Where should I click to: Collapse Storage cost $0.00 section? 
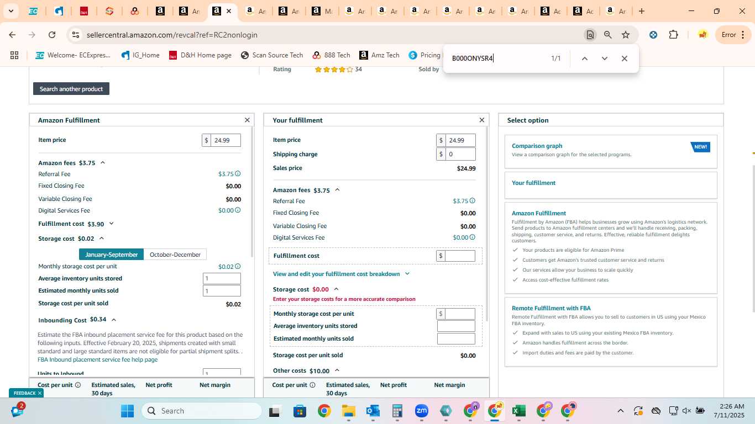coord(336,289)
